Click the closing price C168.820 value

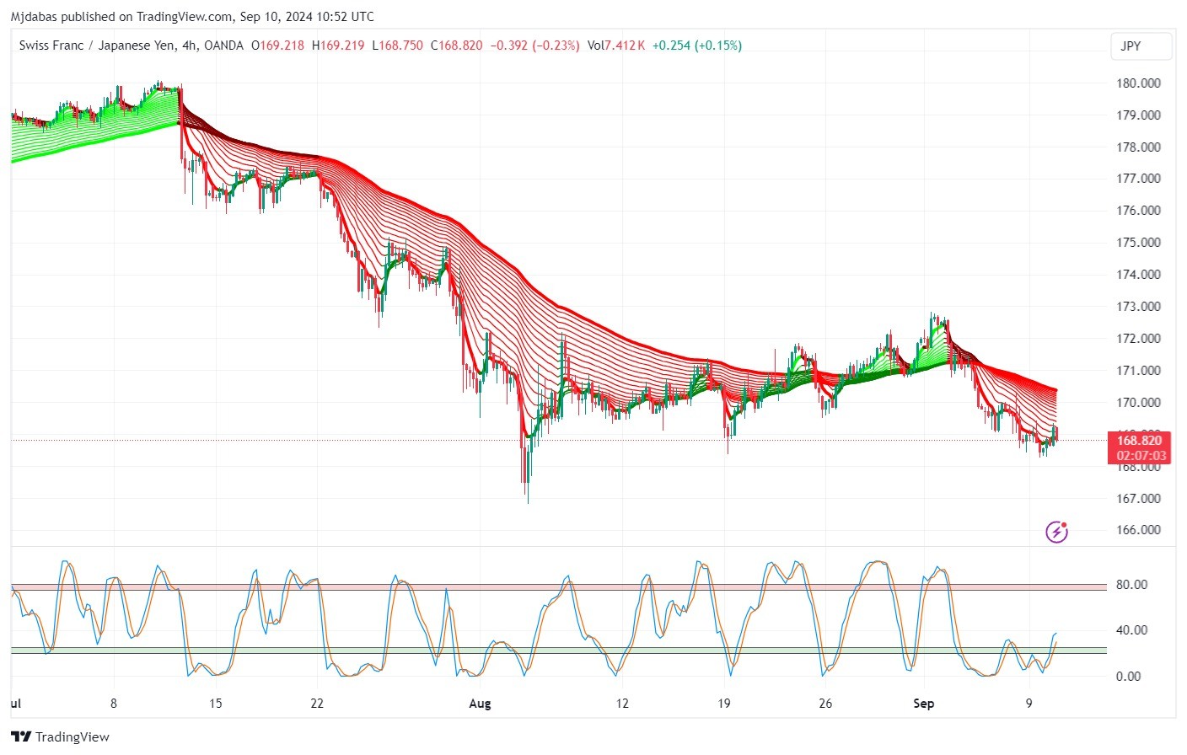click(457, 46)
